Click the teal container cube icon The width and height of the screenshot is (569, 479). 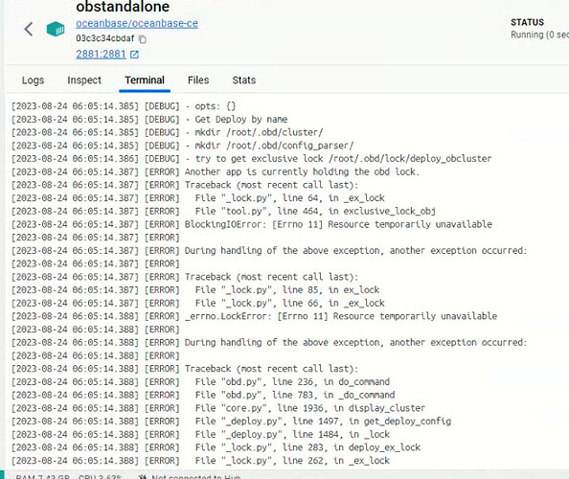click(56, 29)
